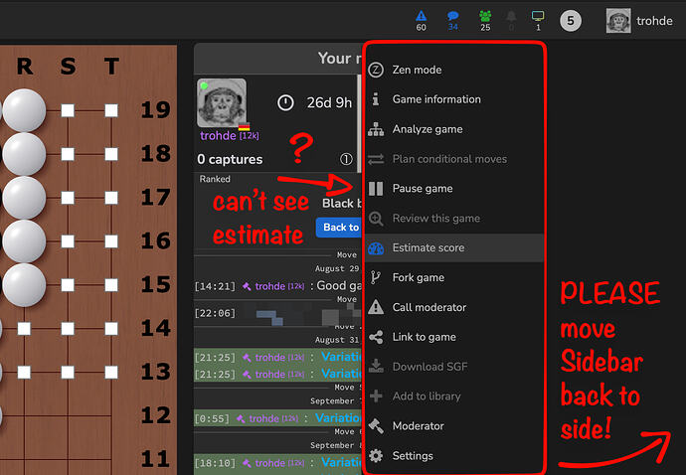Screen dimensions: 686x475
Task: Open Variation link in second 21:25 chat line
Action: tap(341, 374)
